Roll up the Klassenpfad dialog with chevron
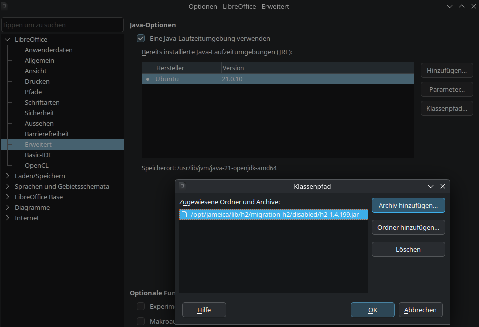 [x=430, y=186]
